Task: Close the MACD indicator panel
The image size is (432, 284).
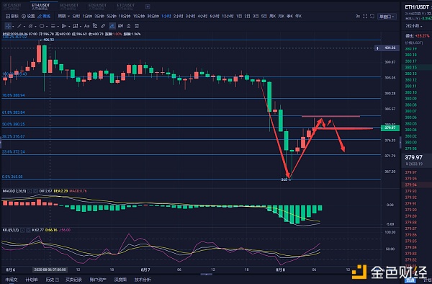Action: pos(35,191)
